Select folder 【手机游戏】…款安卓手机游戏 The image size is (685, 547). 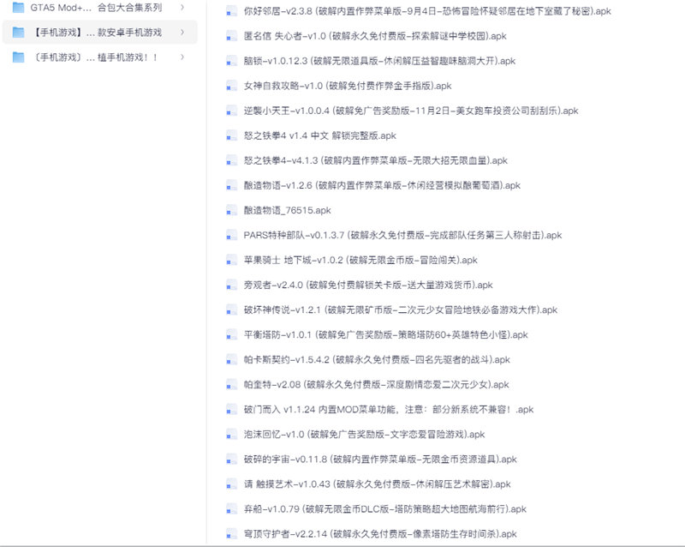(x=99, y=33)
